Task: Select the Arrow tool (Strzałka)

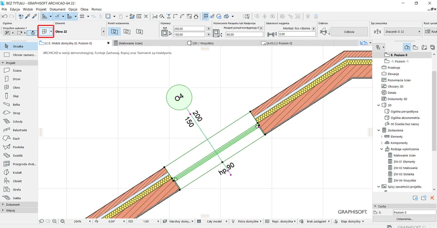Action: [19, 46]
